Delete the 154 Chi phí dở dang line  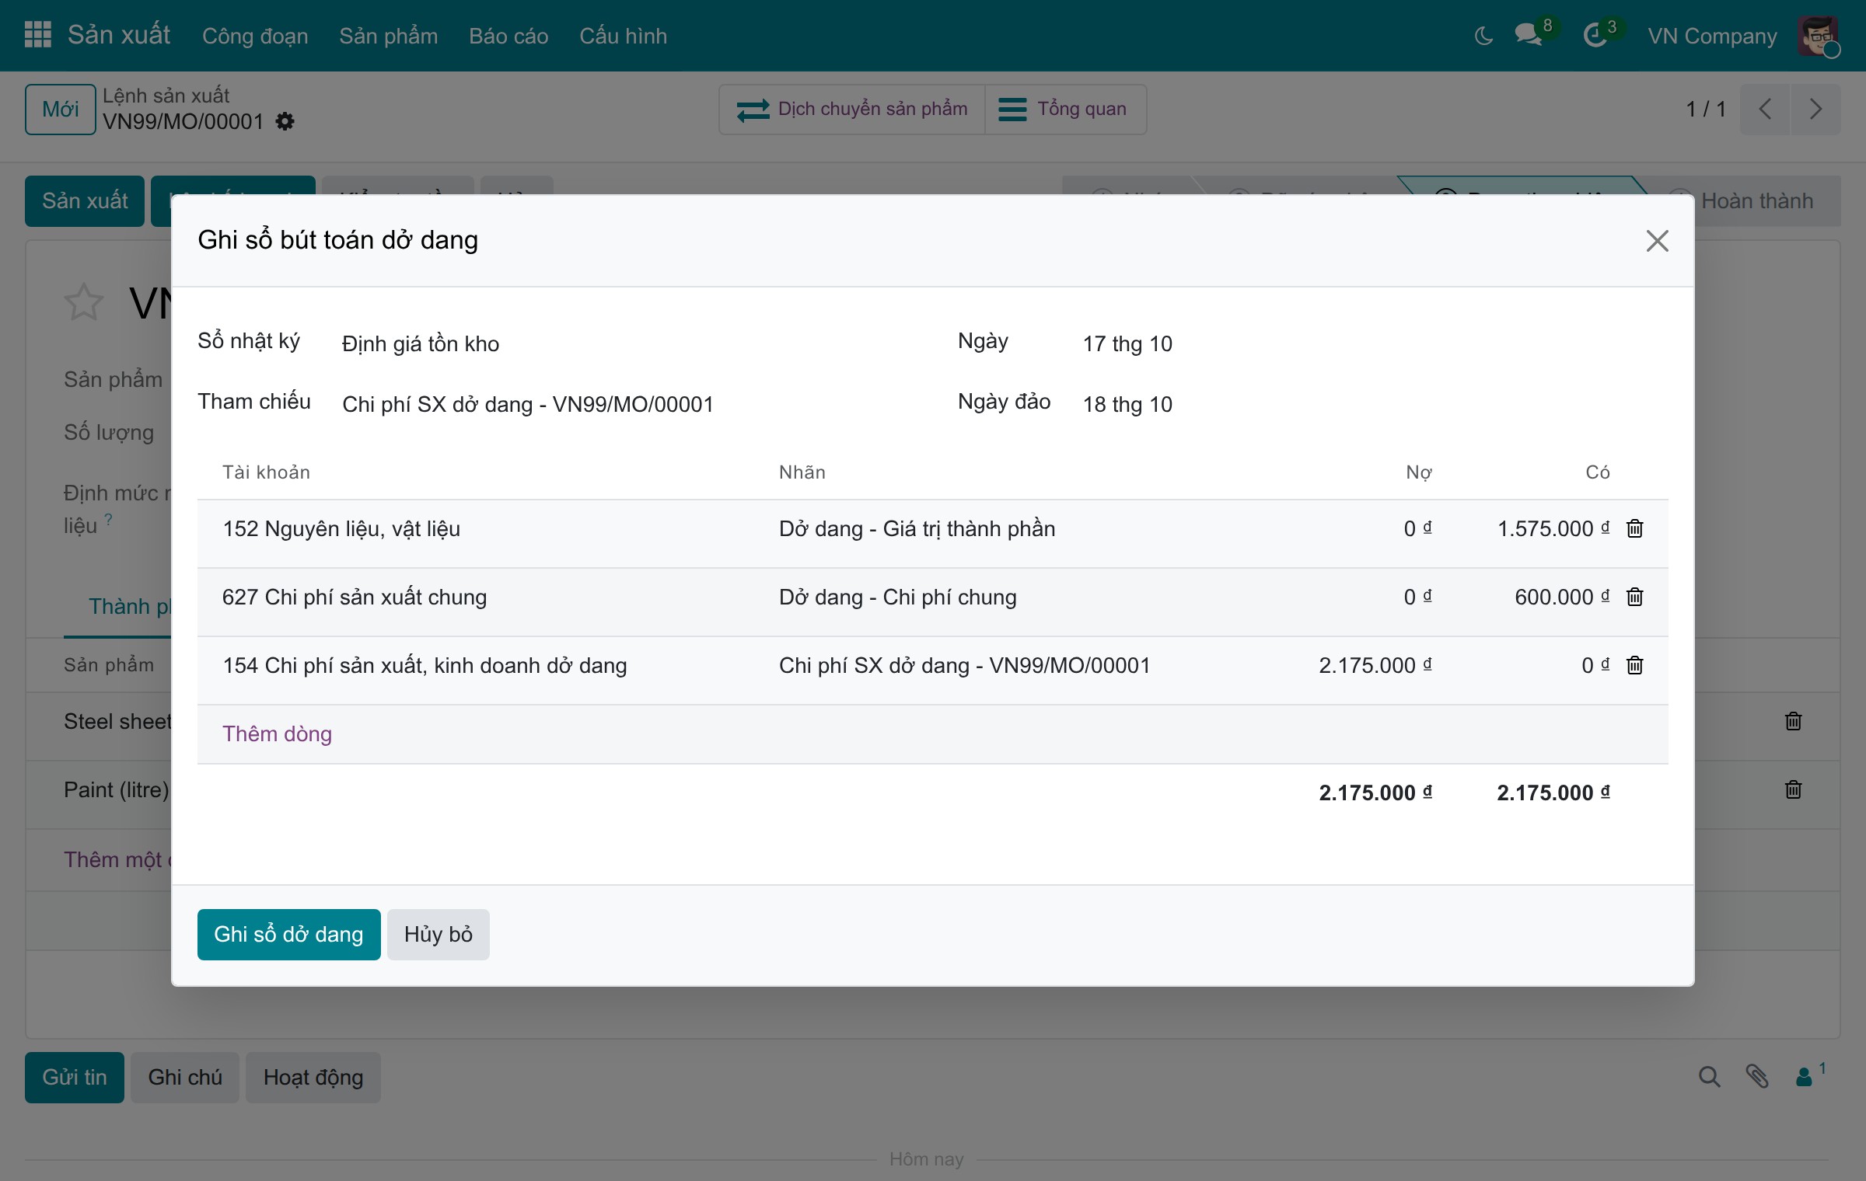click(x=1634, y=665)
